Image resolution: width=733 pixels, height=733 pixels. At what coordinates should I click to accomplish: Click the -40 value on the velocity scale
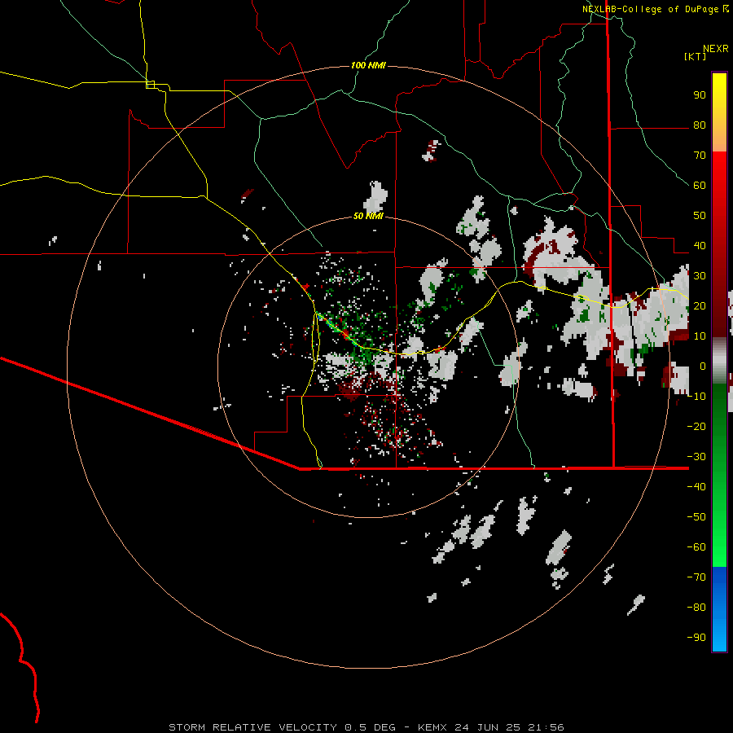[x=696, y=487]
